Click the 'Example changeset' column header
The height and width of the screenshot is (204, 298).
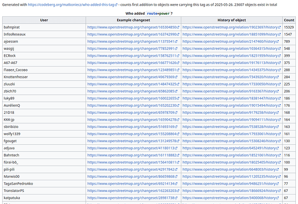click(133, 20)
